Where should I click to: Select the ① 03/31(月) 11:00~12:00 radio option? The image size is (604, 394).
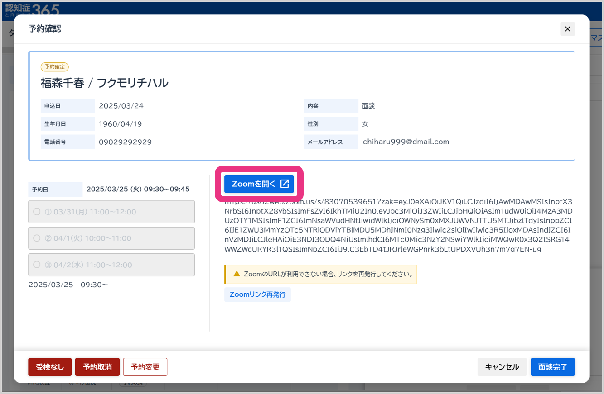[37, 212]
